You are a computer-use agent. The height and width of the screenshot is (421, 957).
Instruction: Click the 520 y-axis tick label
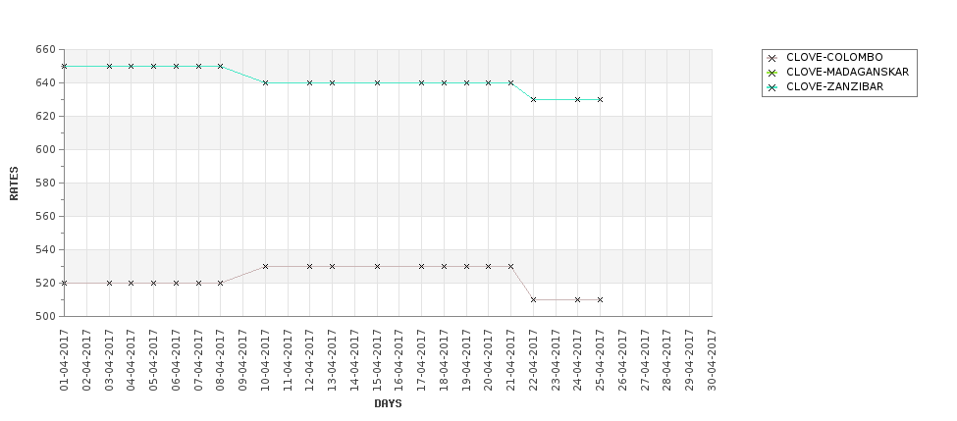[x=46, y=283]
